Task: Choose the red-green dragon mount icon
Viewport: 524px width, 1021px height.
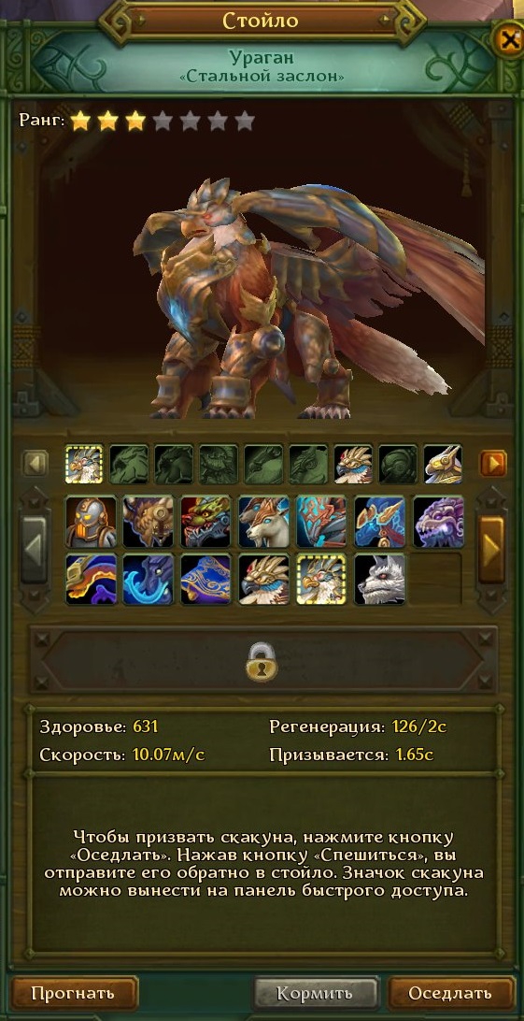Action: coord(206,521)
